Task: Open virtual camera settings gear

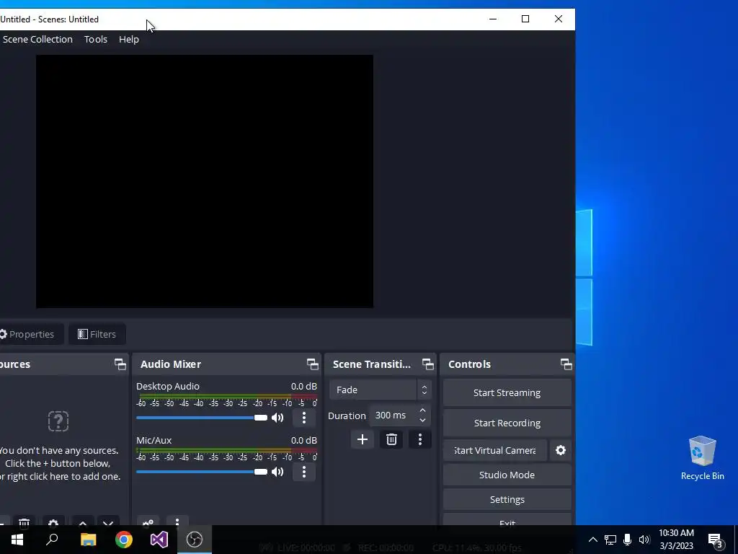Action: pyautogui.click(x=561, y=450)
